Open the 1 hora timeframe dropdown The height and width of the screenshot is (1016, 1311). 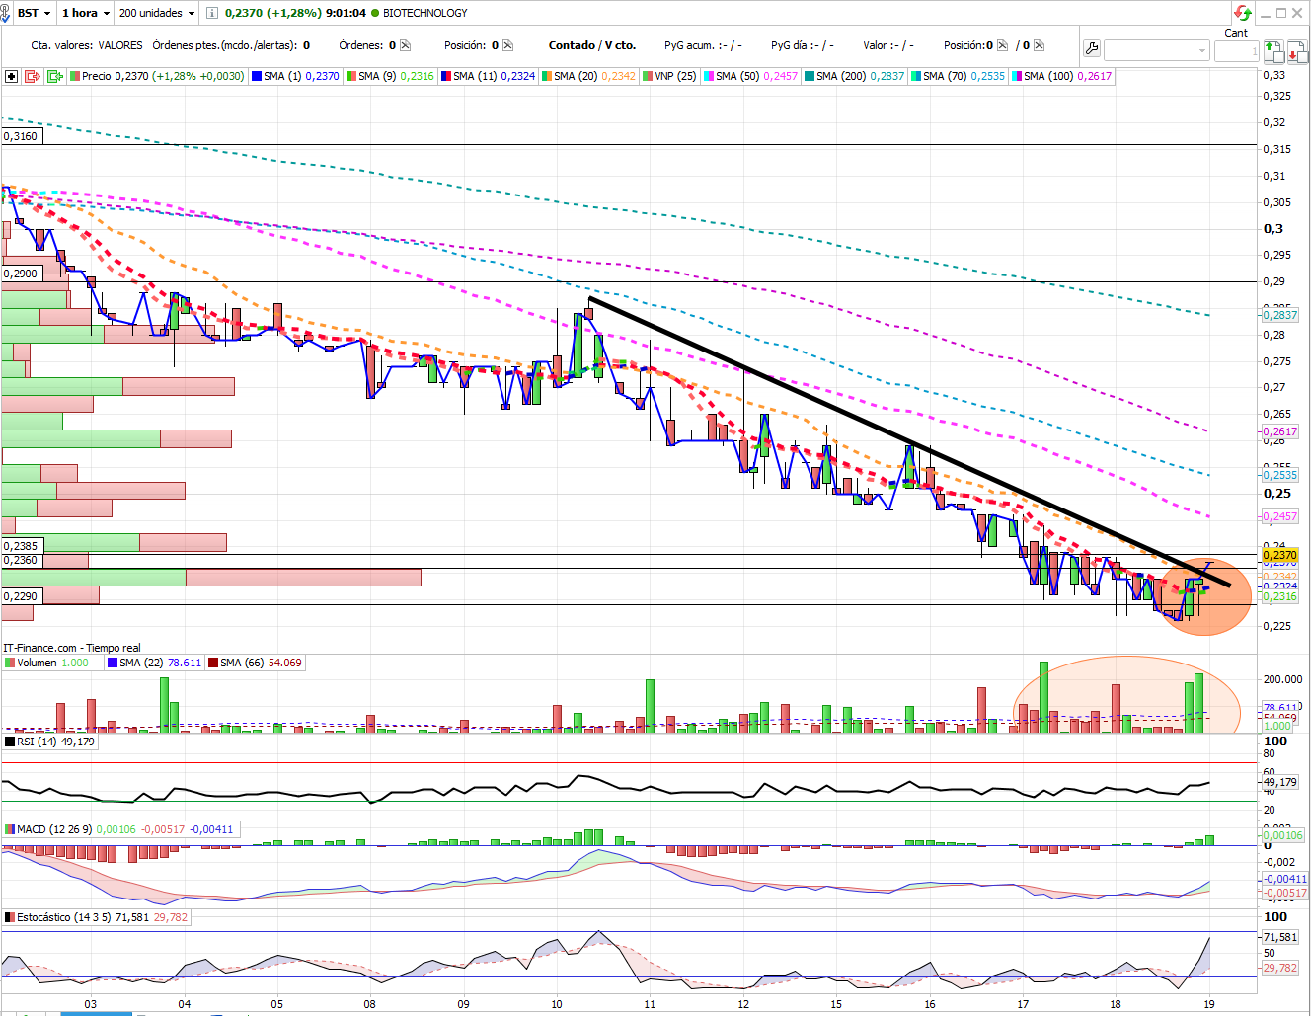pos(85,13)
